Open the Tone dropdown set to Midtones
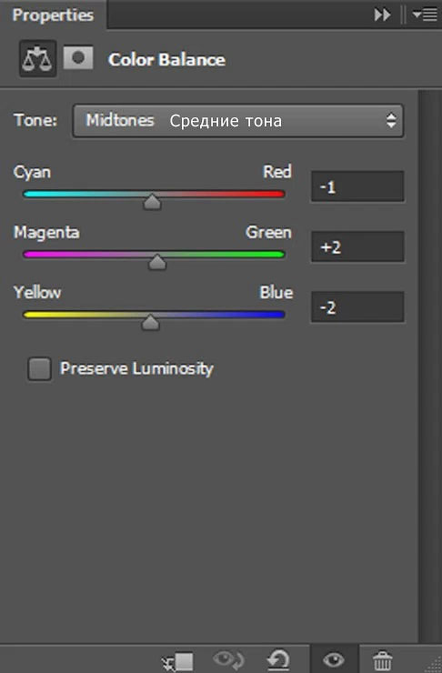 238,121
